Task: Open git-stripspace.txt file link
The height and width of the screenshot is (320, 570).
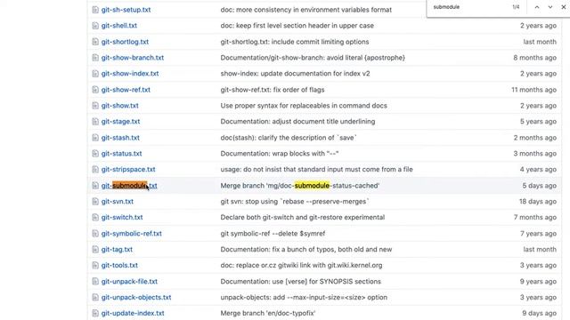Action: tap(128, 170)
